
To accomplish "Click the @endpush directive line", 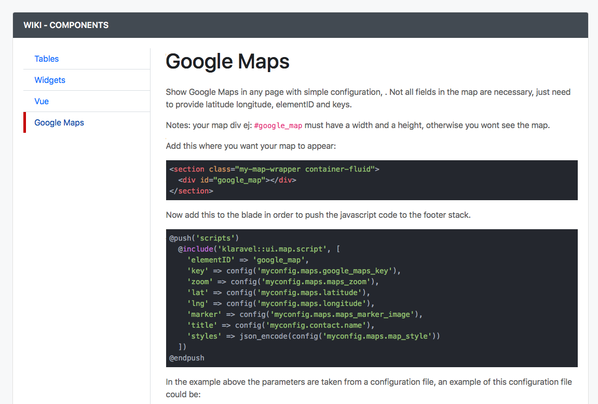I will (x=187, y=358).
